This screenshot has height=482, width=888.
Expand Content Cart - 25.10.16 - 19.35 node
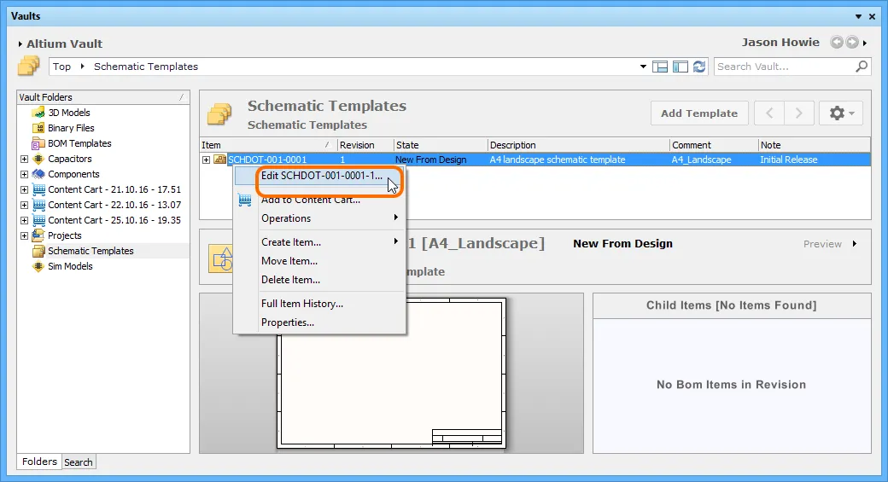pyautogui.click(x=25, y=220)
